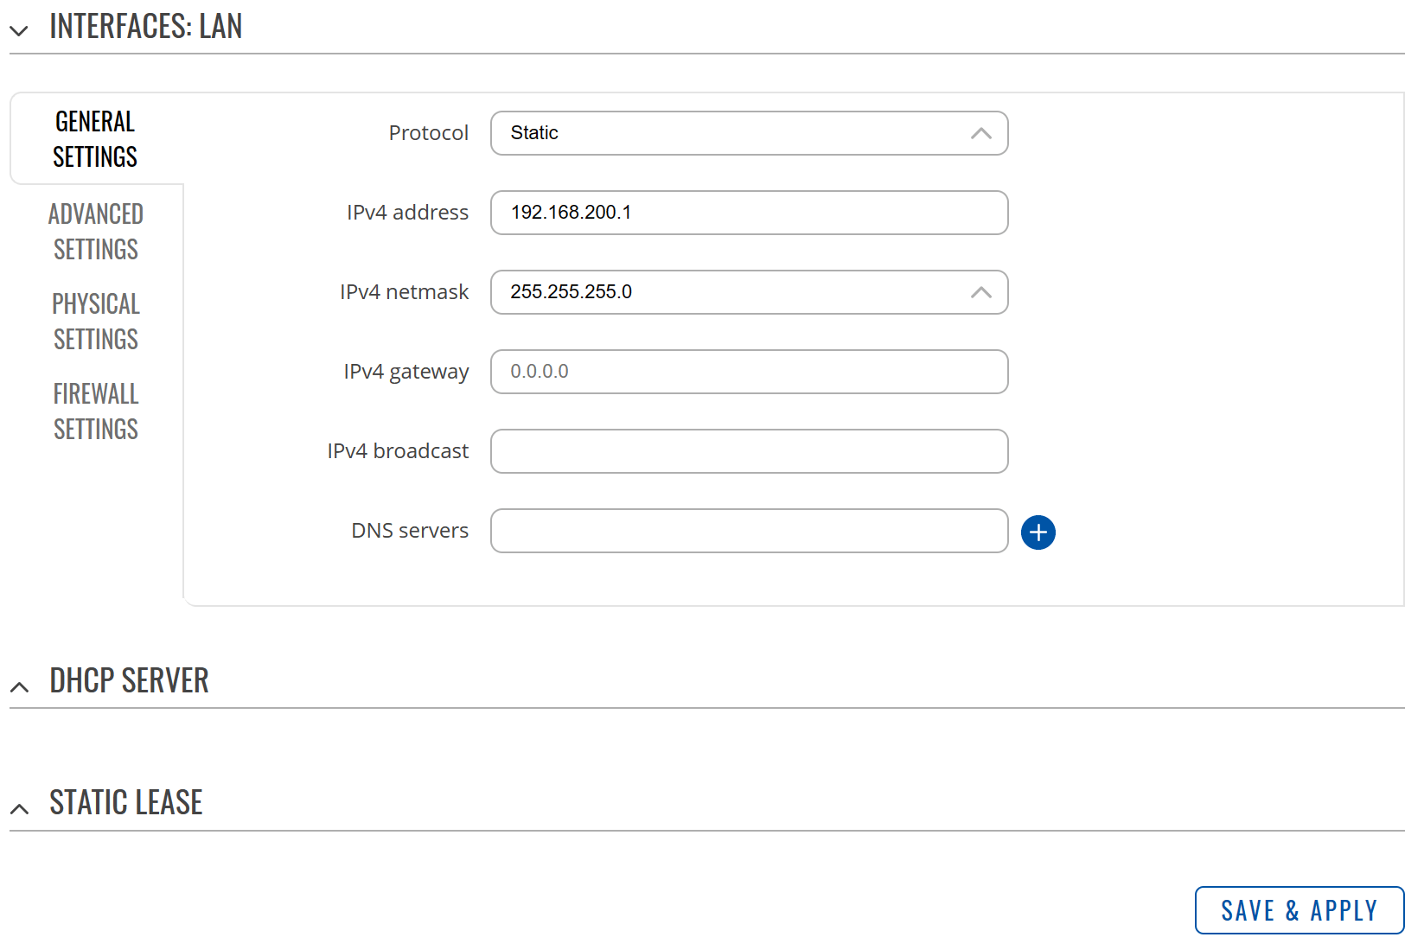Collapse the netmask options via chevron
Screen dimensions: 1424x950
[x=980, y=292]
